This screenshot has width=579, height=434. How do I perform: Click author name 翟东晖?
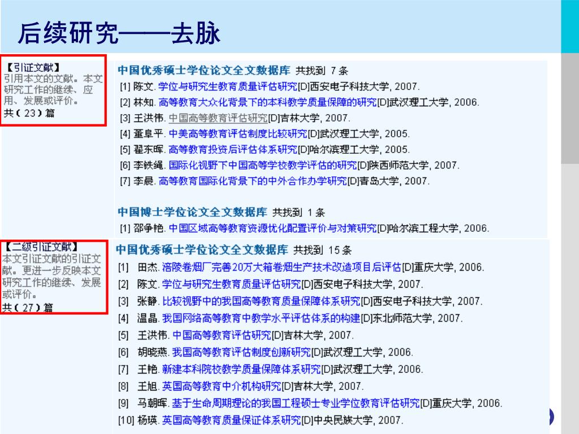coord(149,149)
